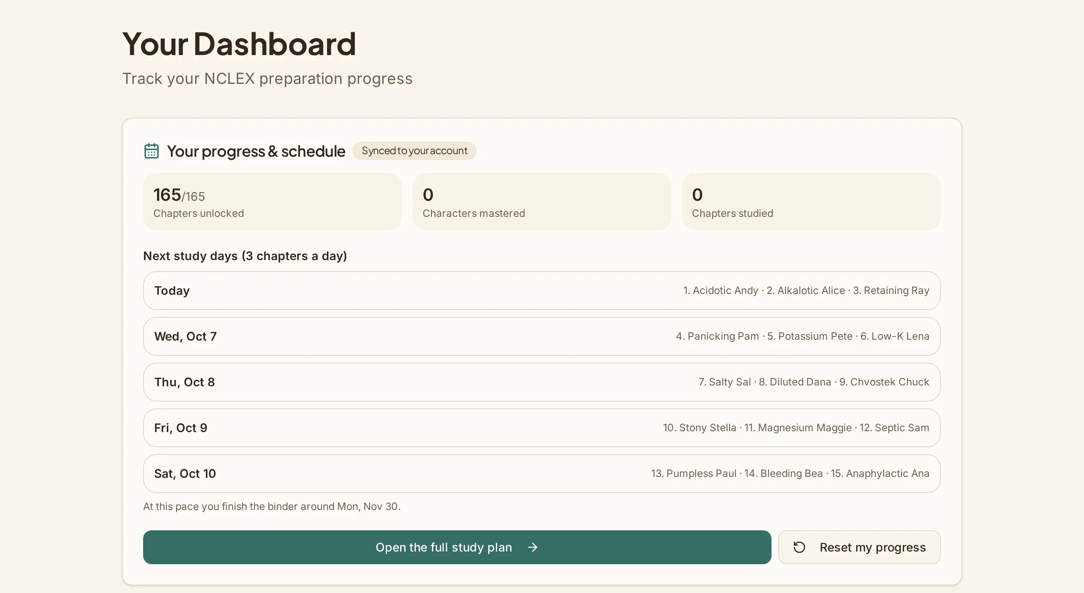This screenshot has width=1084, height=593.
Task: Select the Thu, Oct 8 row
Action: 542,382
